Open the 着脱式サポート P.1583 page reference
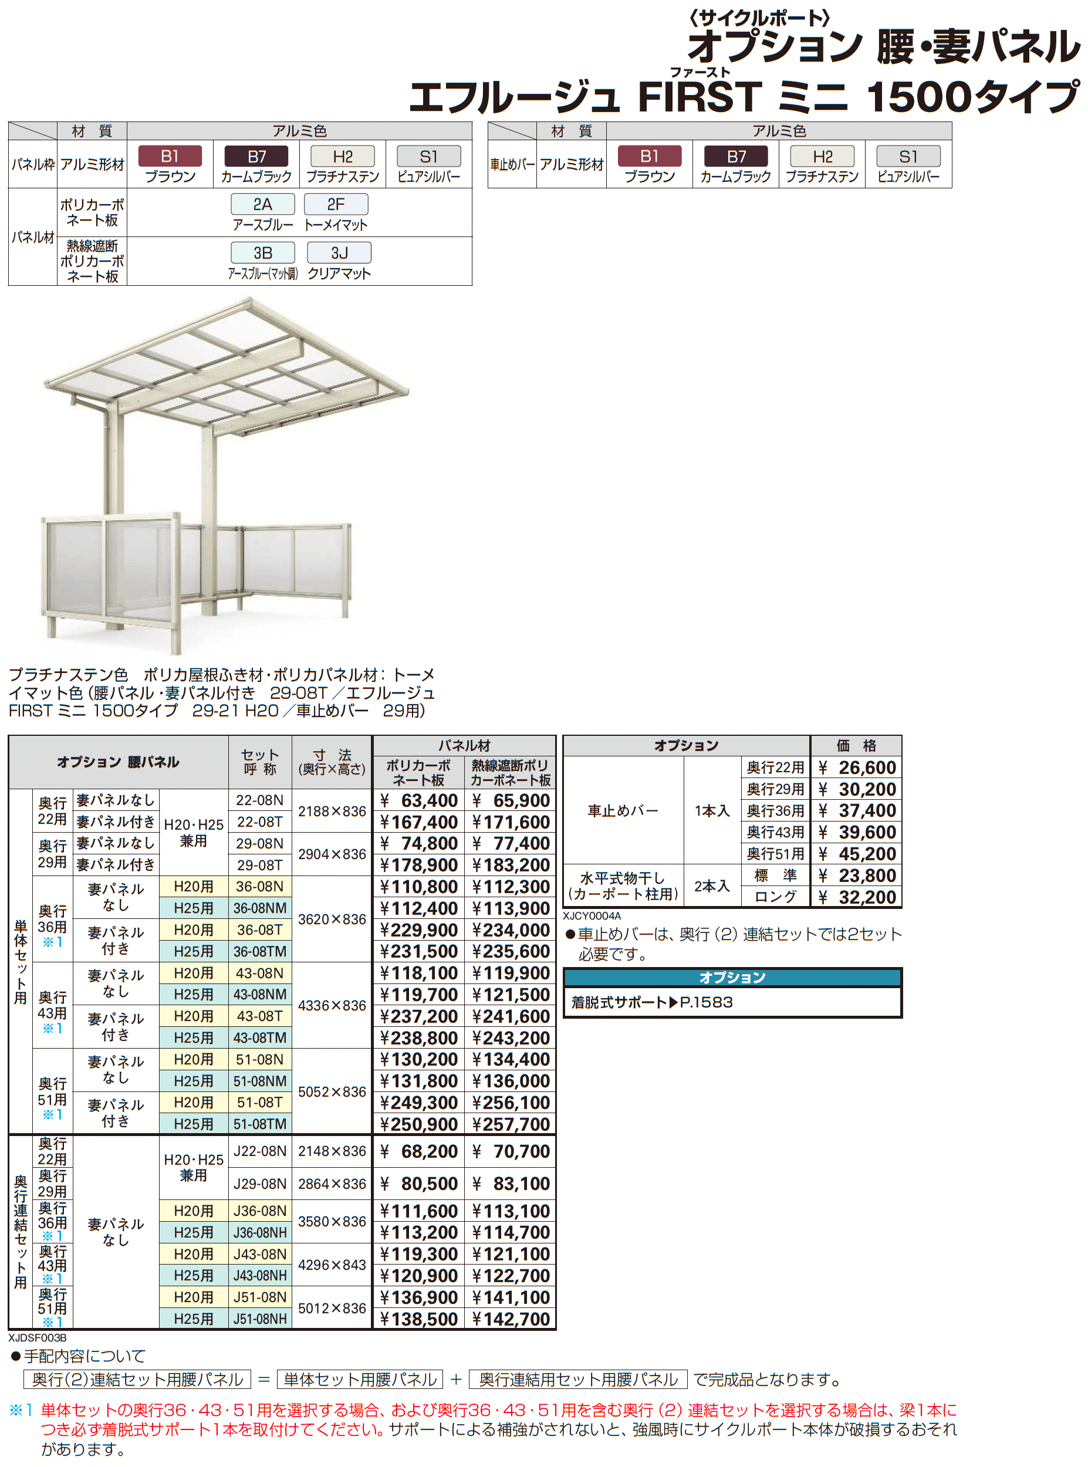 (652, 1002)
